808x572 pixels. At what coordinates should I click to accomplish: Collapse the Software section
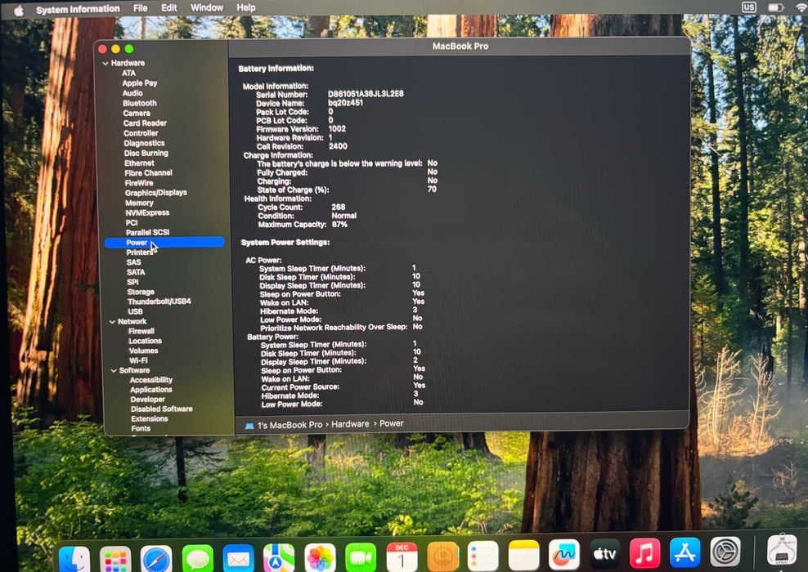114,371
